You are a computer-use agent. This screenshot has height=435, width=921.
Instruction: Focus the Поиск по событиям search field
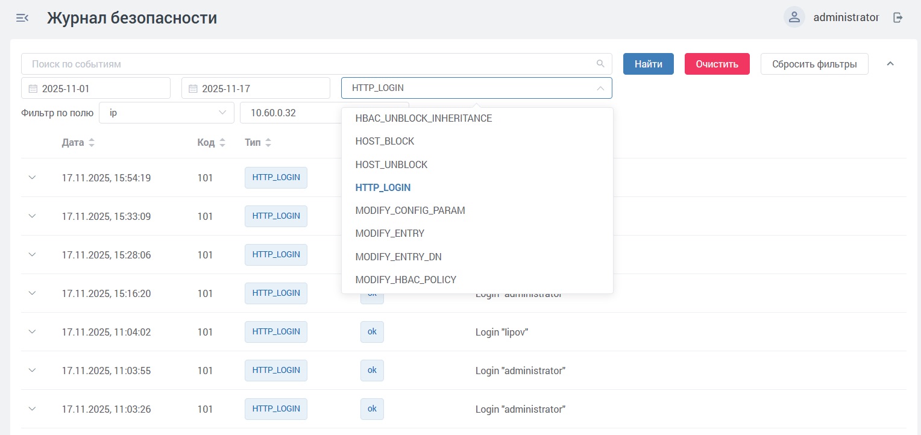[316, 64]
